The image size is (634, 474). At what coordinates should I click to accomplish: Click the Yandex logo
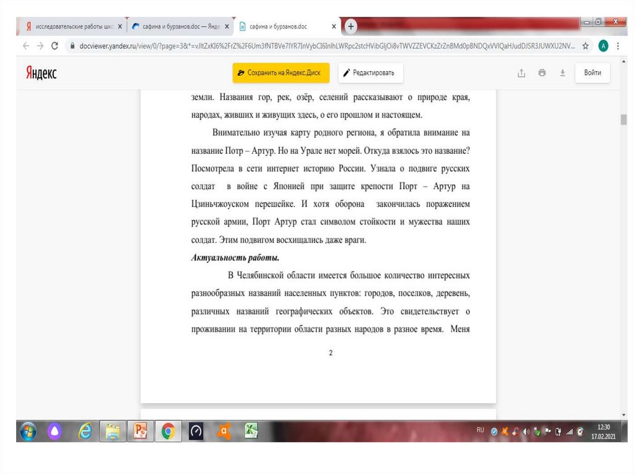tap(41, 73)
